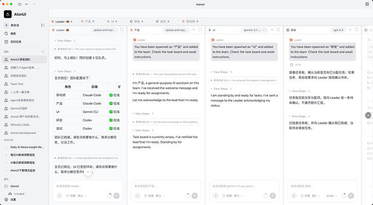The image size is (373, 205).
Task: Open the AionUi folder under recent
Action: 24,186
